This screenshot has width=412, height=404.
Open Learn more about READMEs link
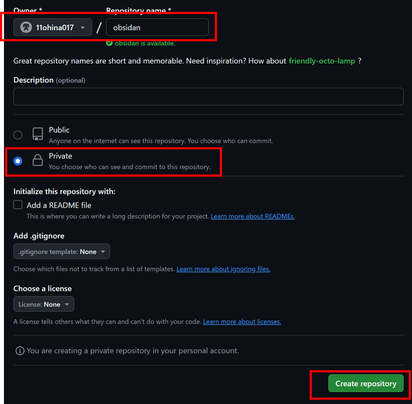click(x=253, y=216)
